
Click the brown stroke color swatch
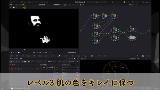[x=12, y=69]
